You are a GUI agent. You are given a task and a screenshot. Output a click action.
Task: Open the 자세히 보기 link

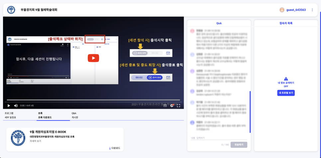click(36, 141)
